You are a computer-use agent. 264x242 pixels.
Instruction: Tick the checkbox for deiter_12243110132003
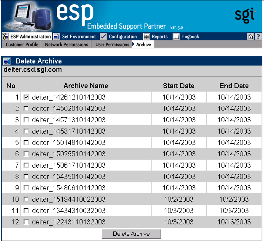26,222
